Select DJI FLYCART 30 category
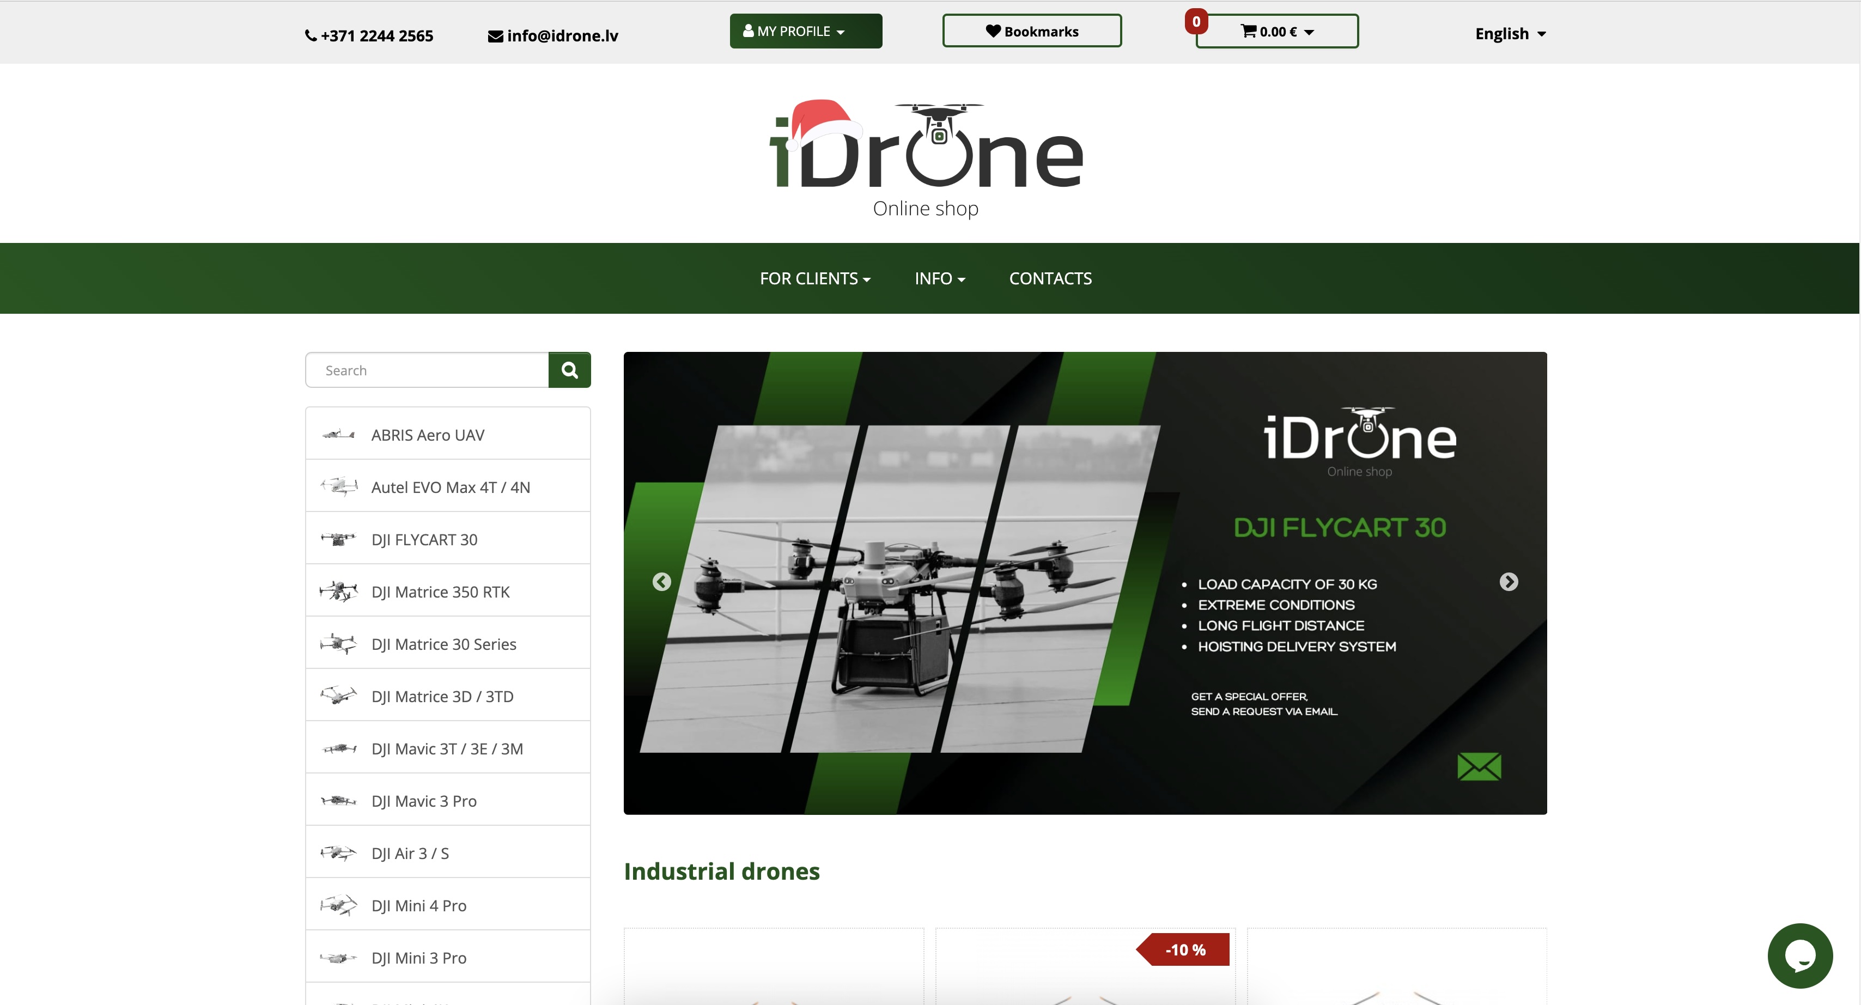 [x=448, y=538]
